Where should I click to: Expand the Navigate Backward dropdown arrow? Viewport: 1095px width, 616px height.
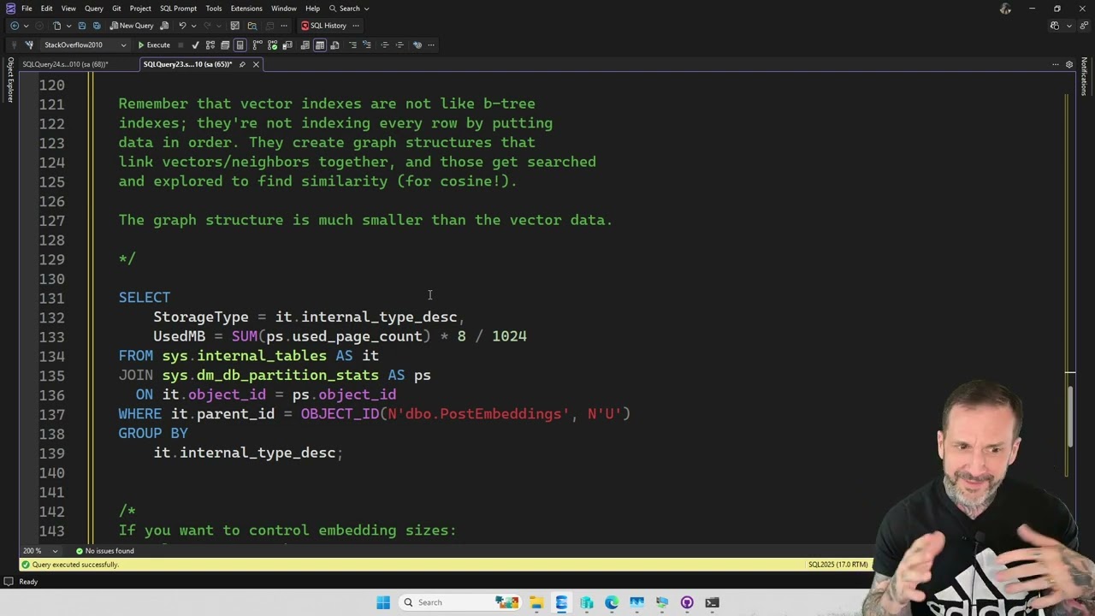[x=26, y=25]
